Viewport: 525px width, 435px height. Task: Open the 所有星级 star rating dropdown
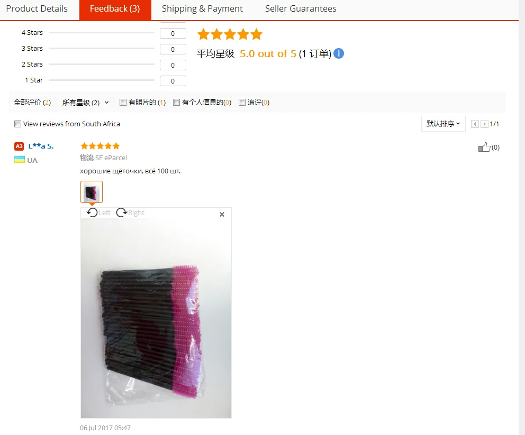[x=85, y=103]
